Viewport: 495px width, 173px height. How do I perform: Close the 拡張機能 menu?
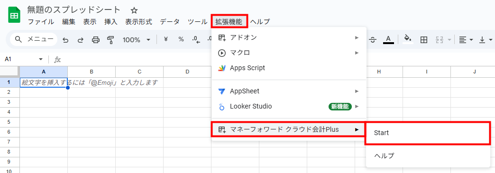pos(229,21)
